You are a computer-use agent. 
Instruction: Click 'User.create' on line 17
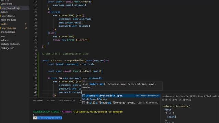coord(82,2)
